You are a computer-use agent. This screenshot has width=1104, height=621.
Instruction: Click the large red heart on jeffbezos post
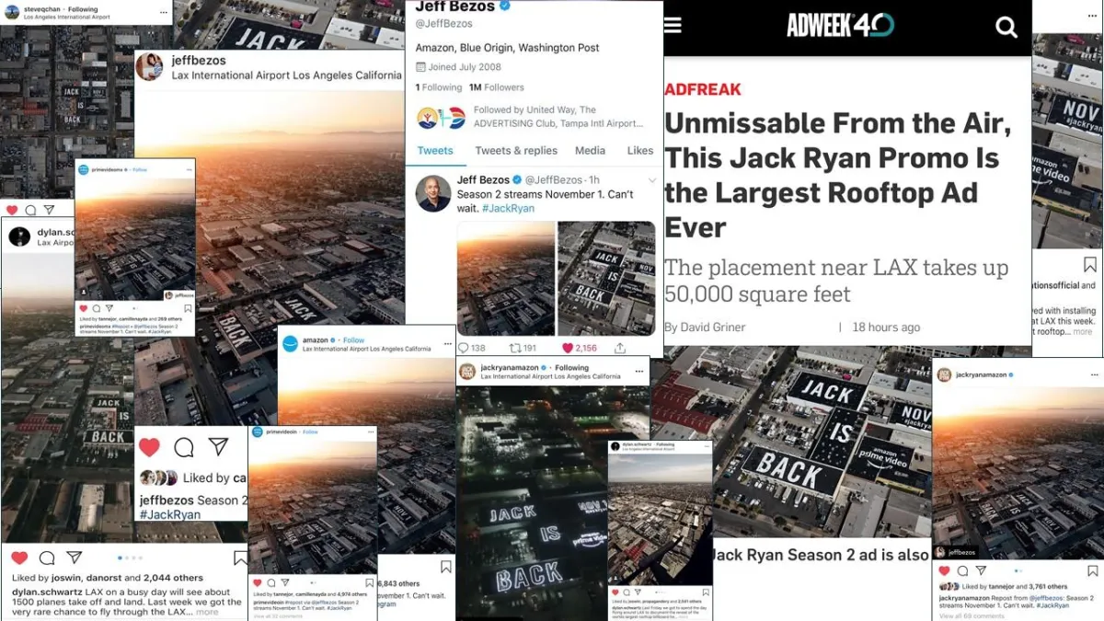tap(149, 447)
